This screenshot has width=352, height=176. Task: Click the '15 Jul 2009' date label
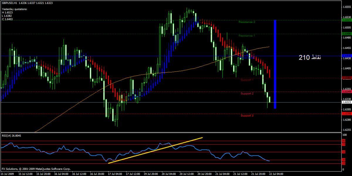[x=7, y=174]
